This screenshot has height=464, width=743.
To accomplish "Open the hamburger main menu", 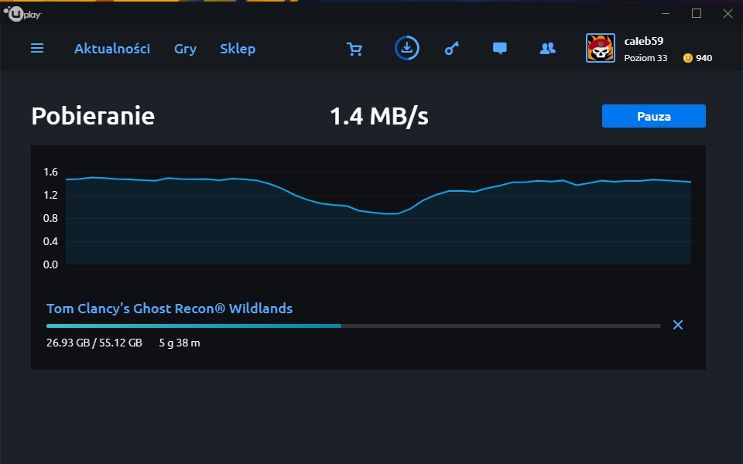I will (37, 48).
